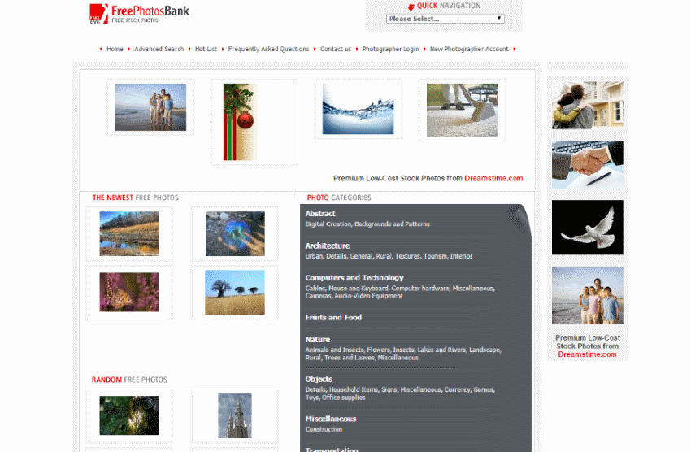Open the Nature category
Image resolution: width=691 pixels, height=452 pixels.
(318, 340)
